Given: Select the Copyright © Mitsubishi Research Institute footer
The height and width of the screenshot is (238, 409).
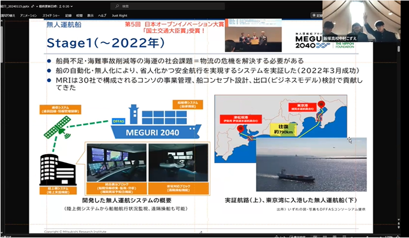Looking at the screenshot, I should tap(75, 231).
